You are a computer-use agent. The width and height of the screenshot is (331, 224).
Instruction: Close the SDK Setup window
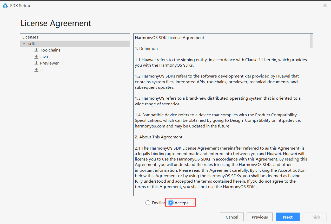(x=325, y=5)
